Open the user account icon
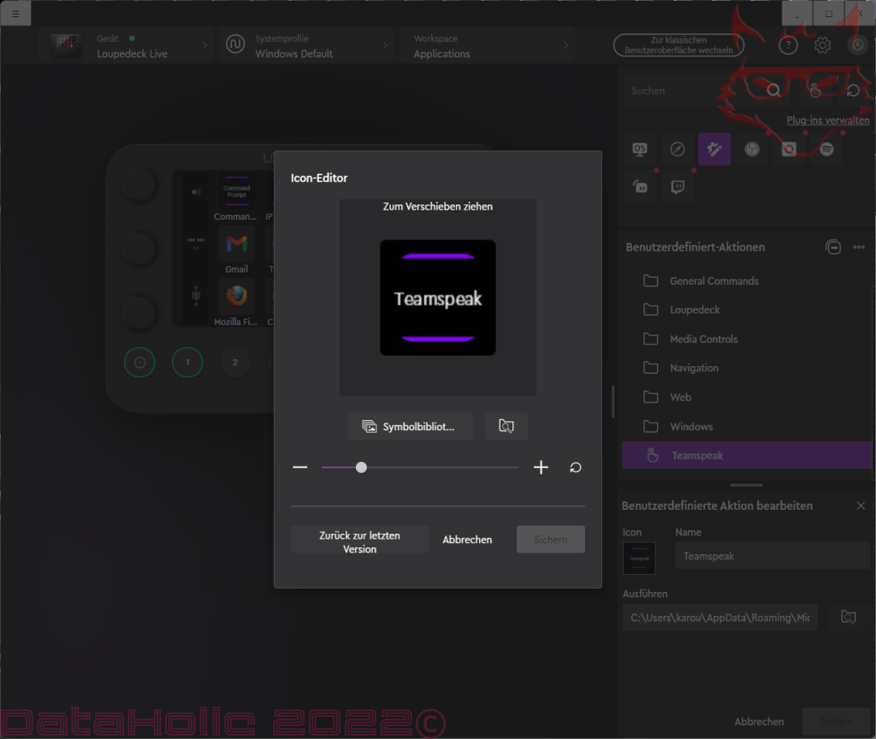 (857, 45)
